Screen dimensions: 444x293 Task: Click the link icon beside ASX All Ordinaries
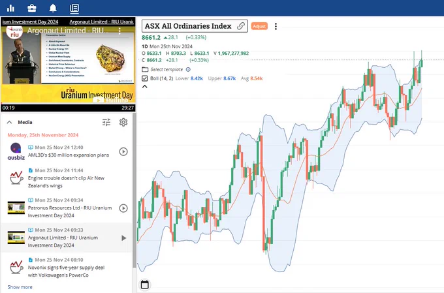(x=241, y=26)
